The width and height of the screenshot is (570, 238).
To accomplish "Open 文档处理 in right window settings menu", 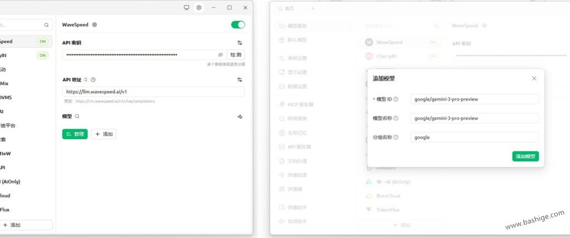I will (x=314, y=161).
